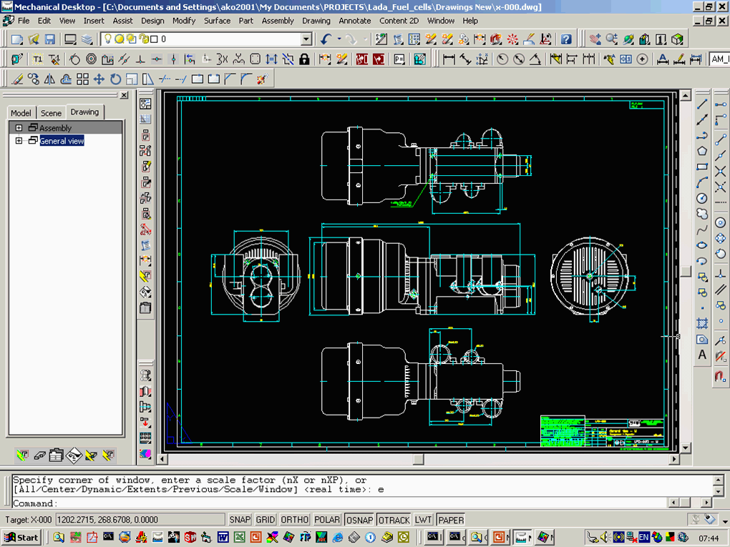Click the zoom magnifier icon in top toolbar
This screenshot has height=547, width=730.
[612, 39]
